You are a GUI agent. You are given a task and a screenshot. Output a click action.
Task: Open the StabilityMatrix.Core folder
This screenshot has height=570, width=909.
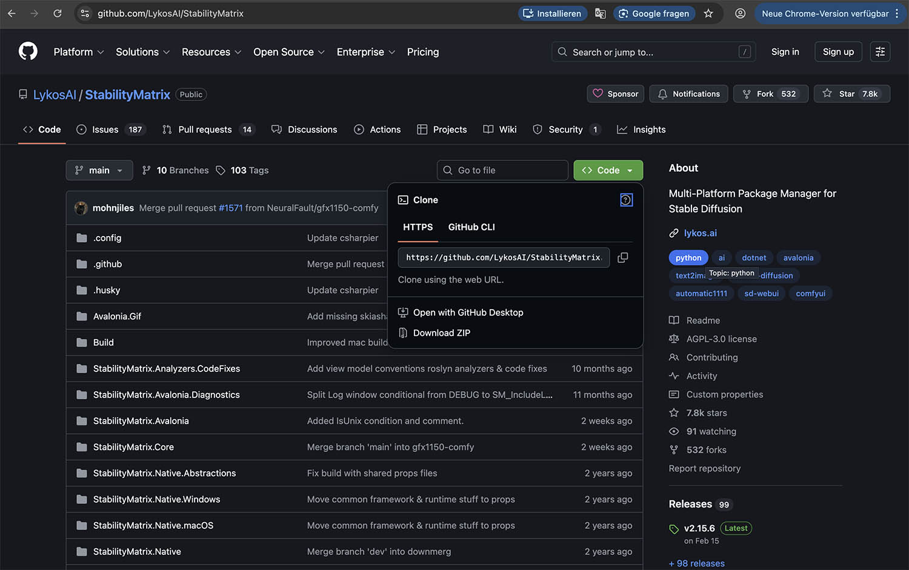(x=133, y=447)
